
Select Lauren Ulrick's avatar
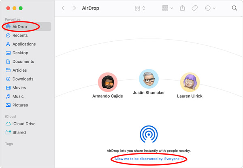[190, 82]
